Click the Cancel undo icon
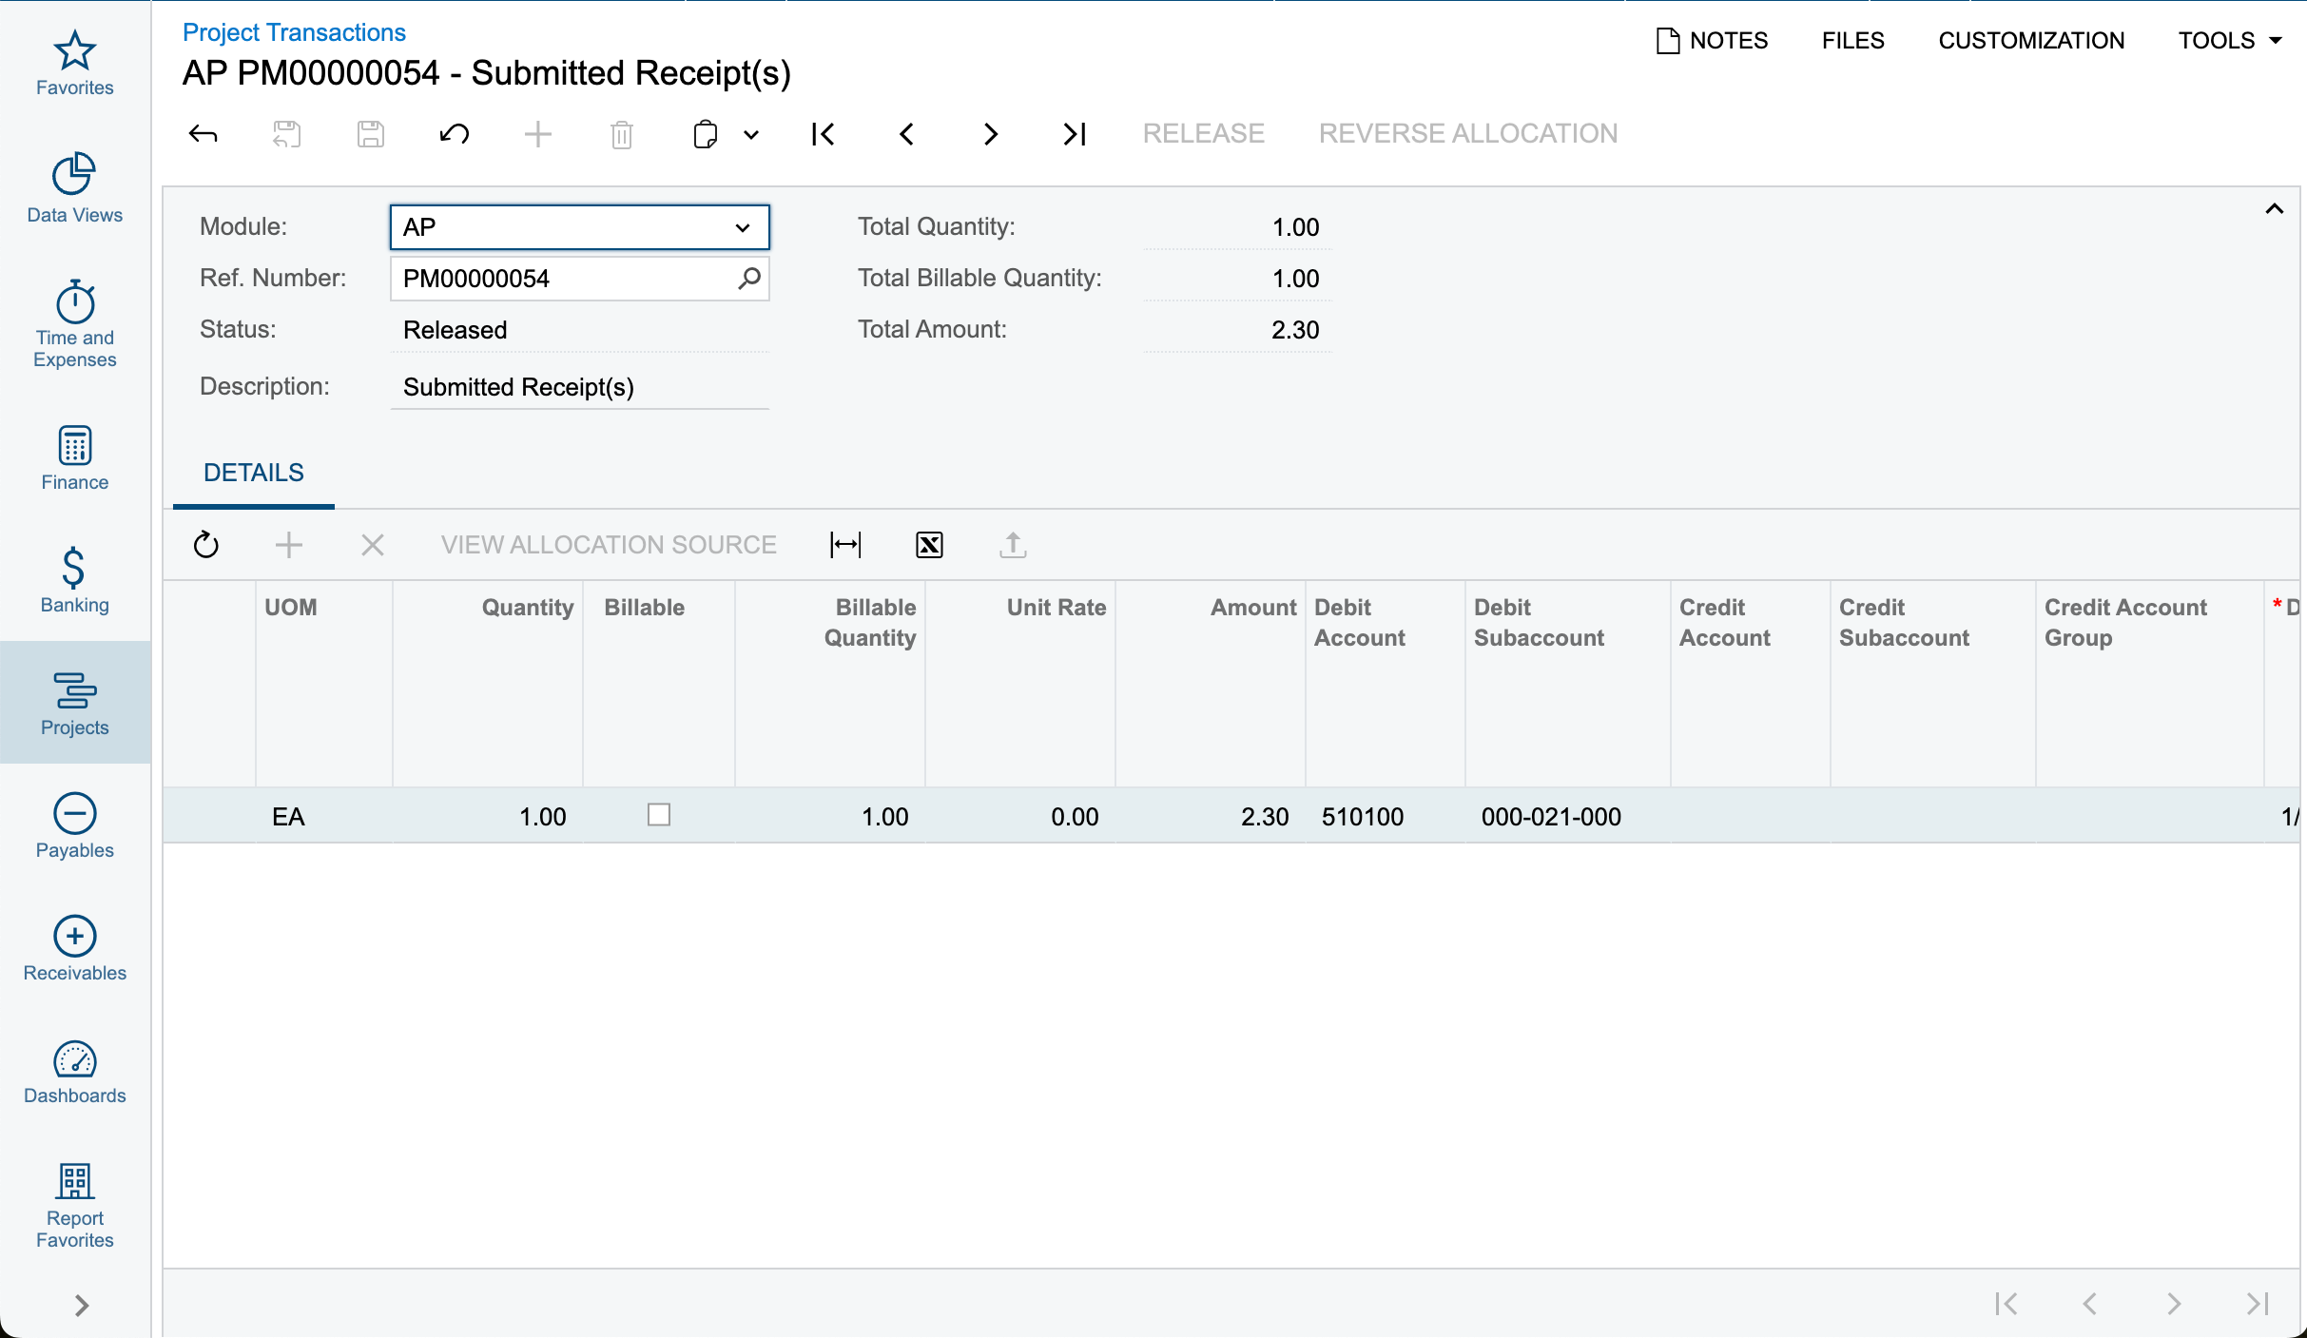 pos(454,134)
